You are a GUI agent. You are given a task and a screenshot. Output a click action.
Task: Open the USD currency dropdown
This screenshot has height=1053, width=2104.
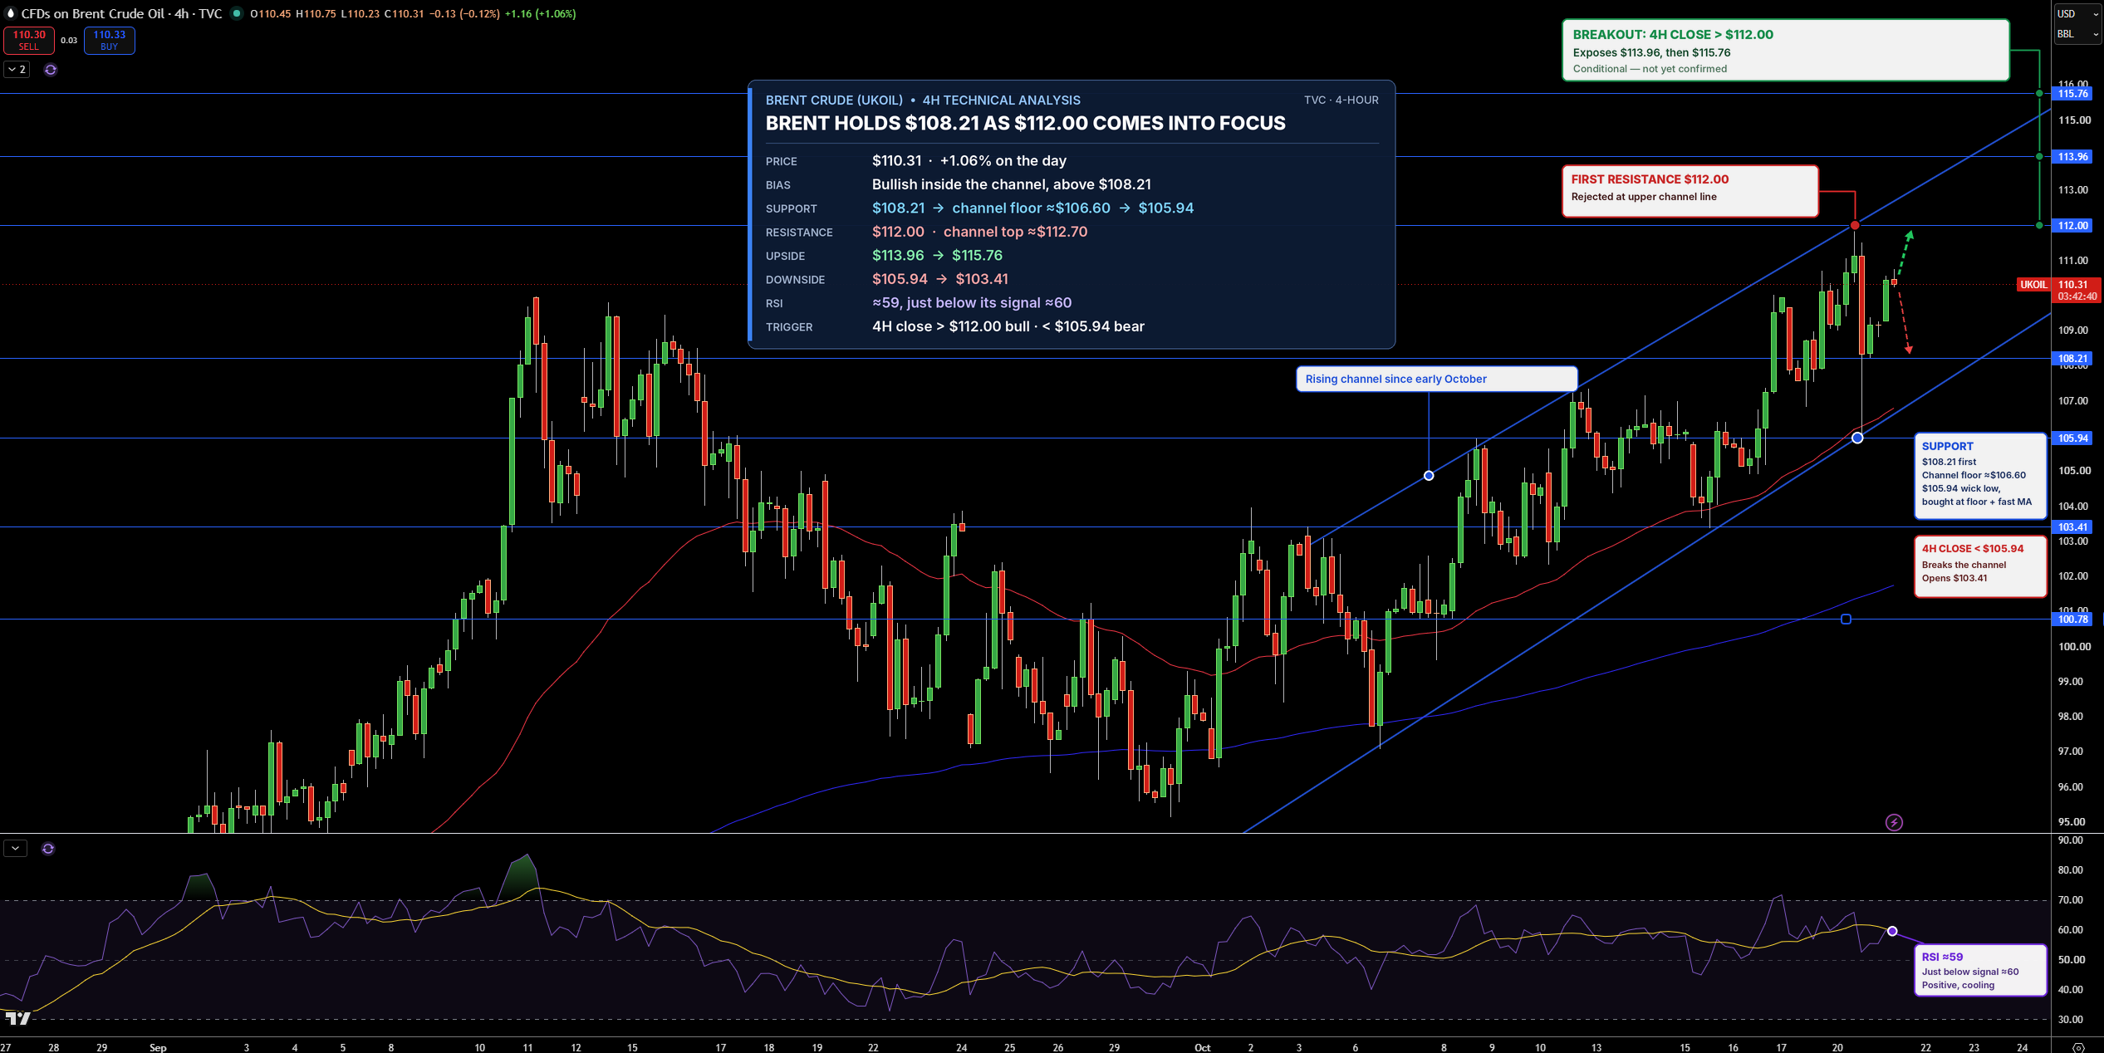click(x=2077, y=13)
